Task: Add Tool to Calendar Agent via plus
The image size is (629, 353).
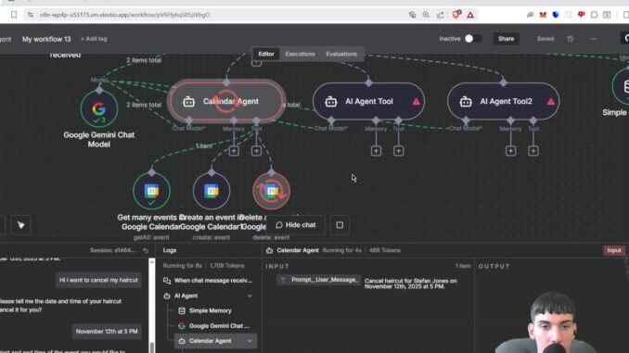Action: point(256,151)
